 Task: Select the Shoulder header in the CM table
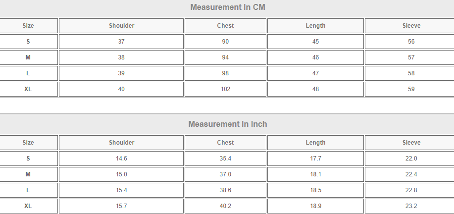pyautogui.click(x=121, y=26)
